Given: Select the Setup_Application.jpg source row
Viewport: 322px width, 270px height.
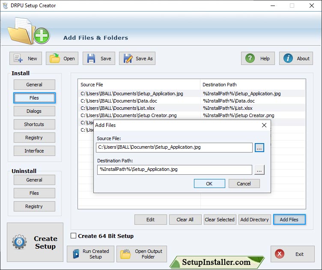Looking at the screenshot, I should (132, 94).
